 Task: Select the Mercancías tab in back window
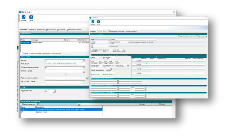61,30
